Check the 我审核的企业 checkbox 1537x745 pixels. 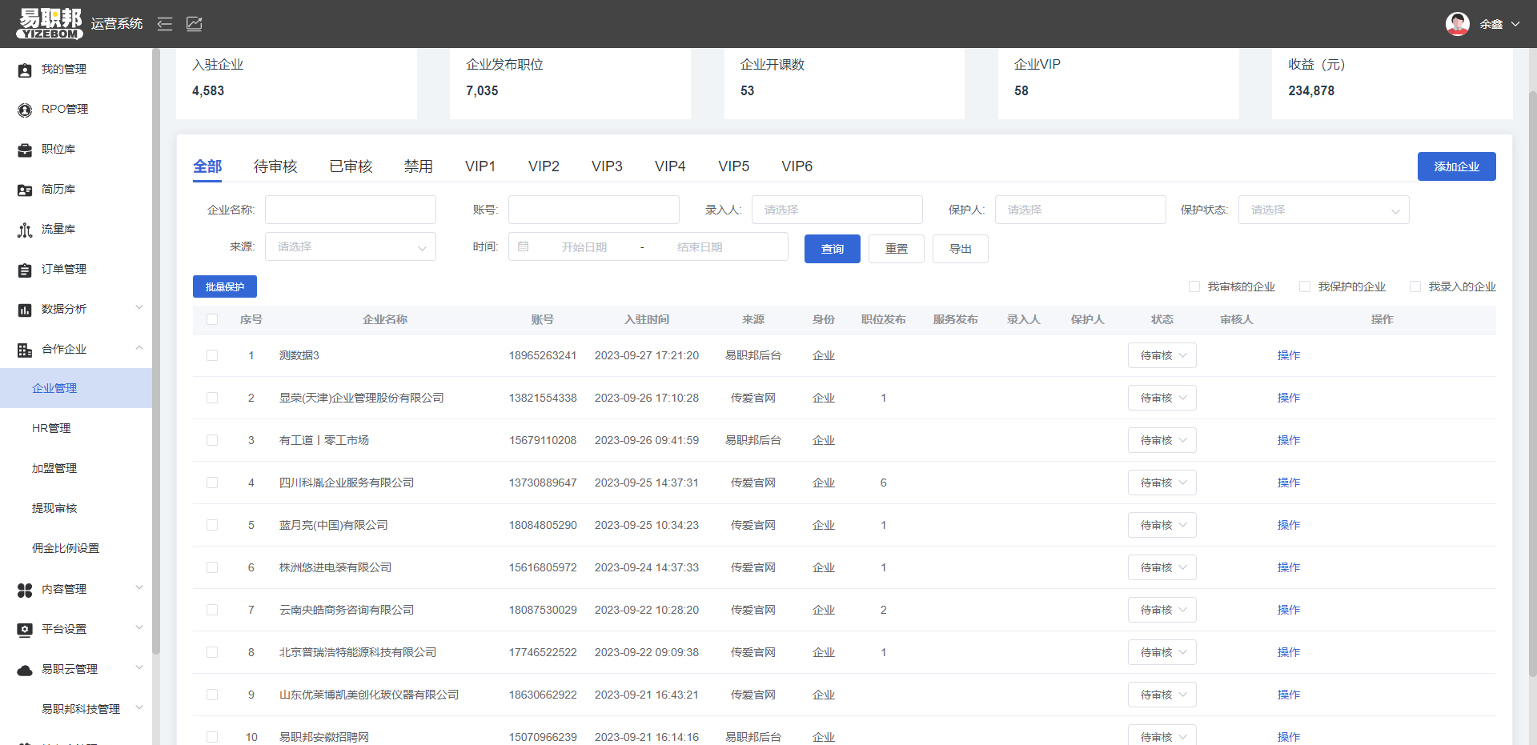pyautogui.click(x=1194, y=286)
